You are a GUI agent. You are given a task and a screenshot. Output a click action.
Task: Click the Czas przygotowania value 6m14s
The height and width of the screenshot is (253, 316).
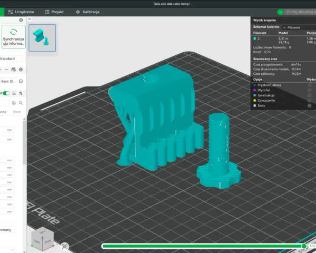tap(296, 64)
